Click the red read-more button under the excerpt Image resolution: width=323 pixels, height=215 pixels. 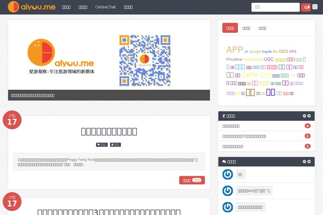[x=192, y=180]
